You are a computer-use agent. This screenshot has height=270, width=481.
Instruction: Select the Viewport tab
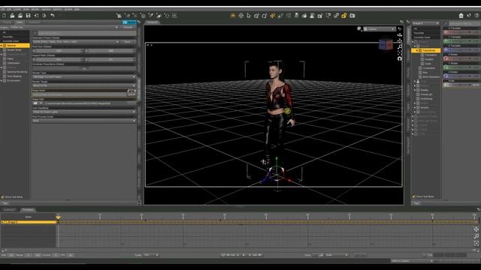click(152, 22)
